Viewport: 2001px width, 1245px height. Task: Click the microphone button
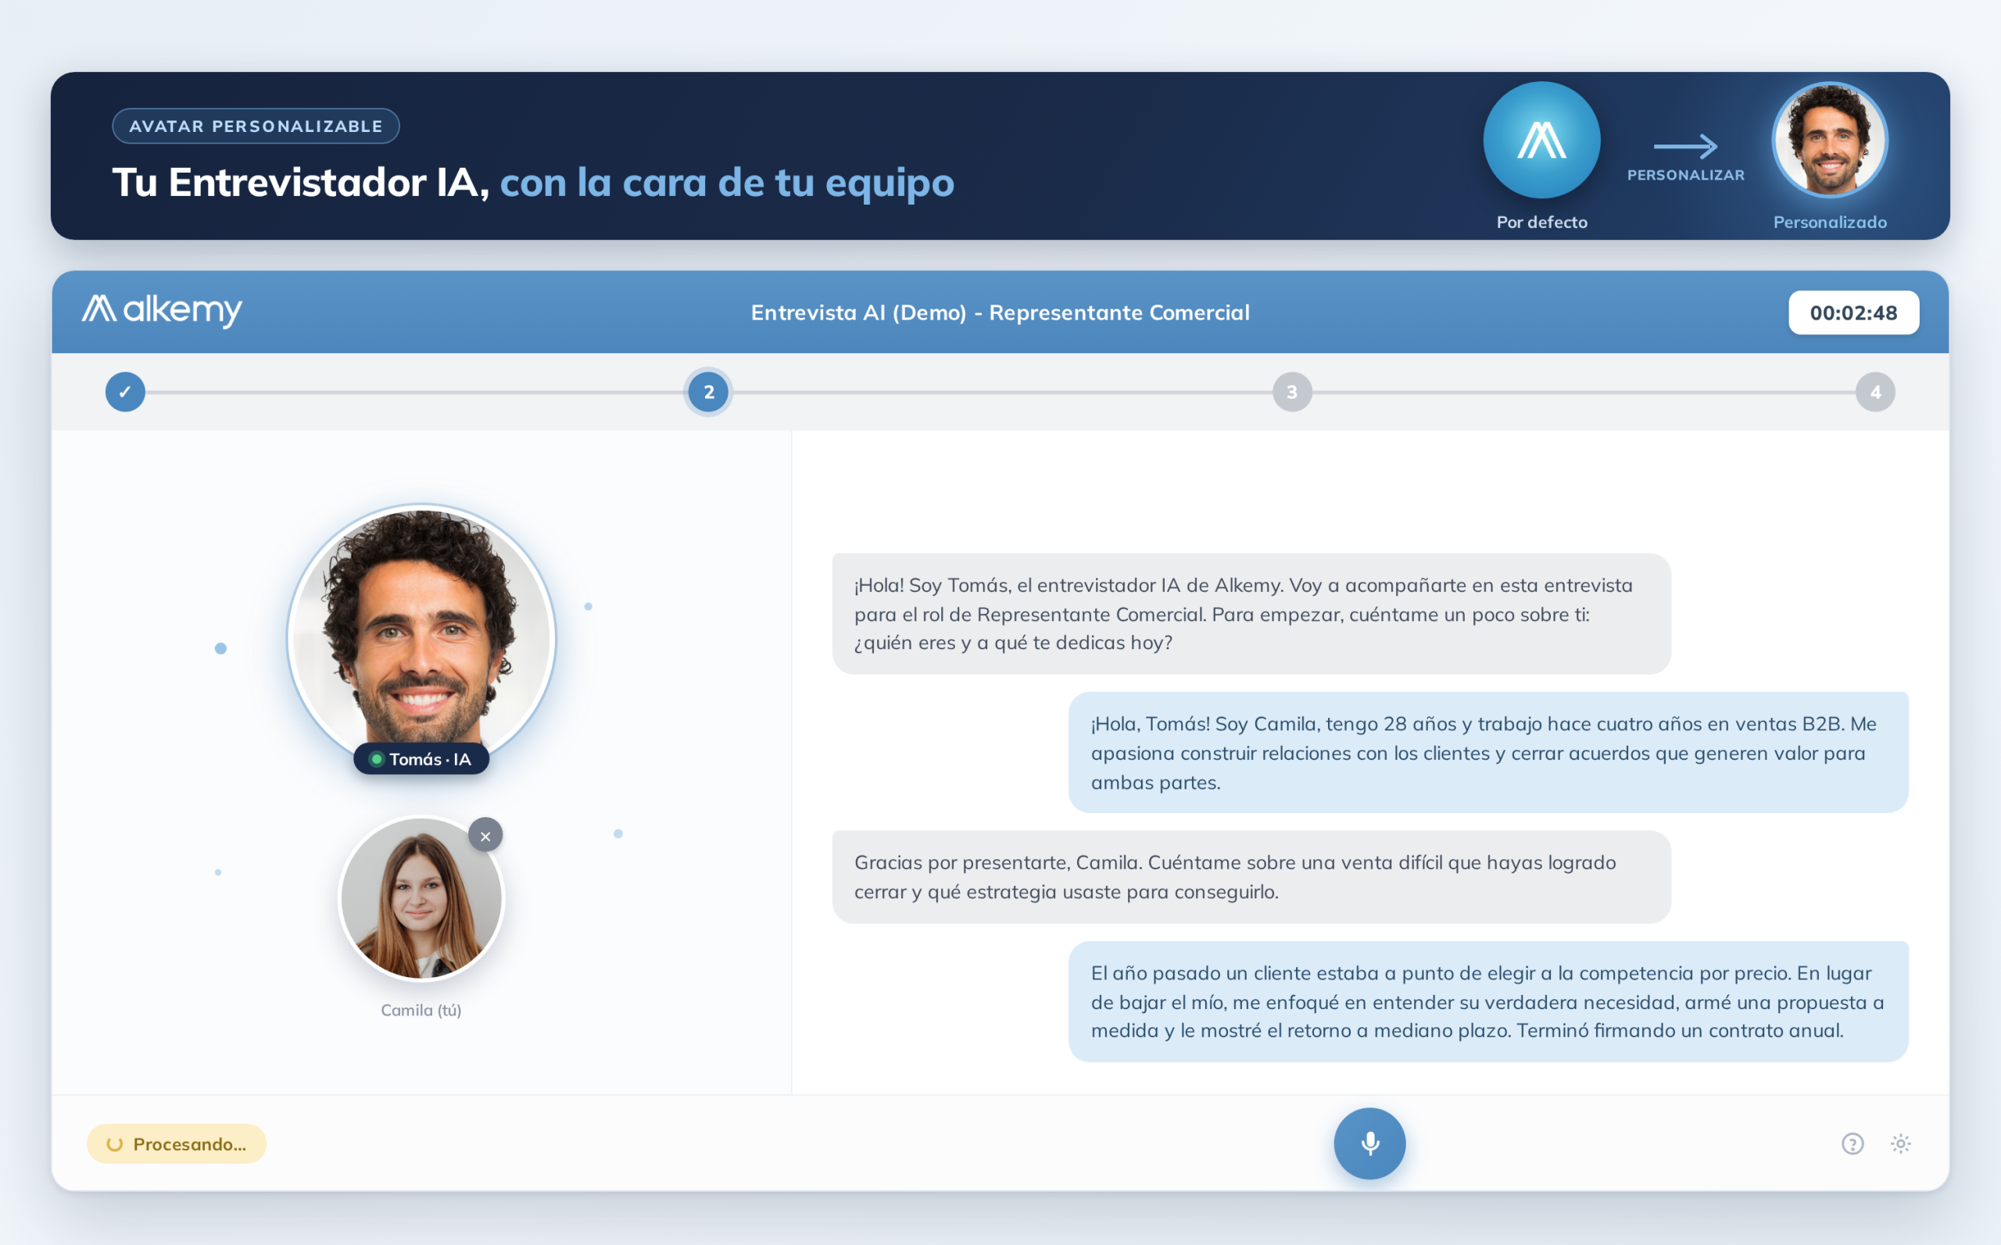(1369, 1143)
